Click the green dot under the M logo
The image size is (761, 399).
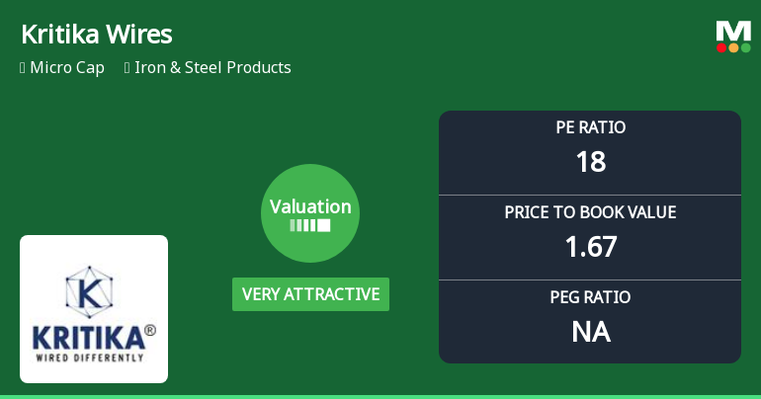[x=745, y=47]
